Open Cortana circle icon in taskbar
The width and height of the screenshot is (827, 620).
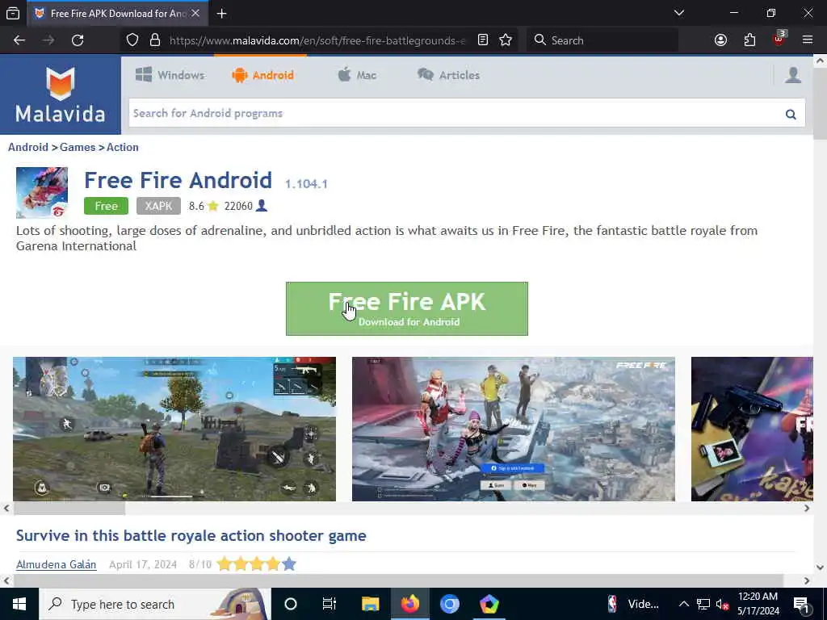[290, 604]
